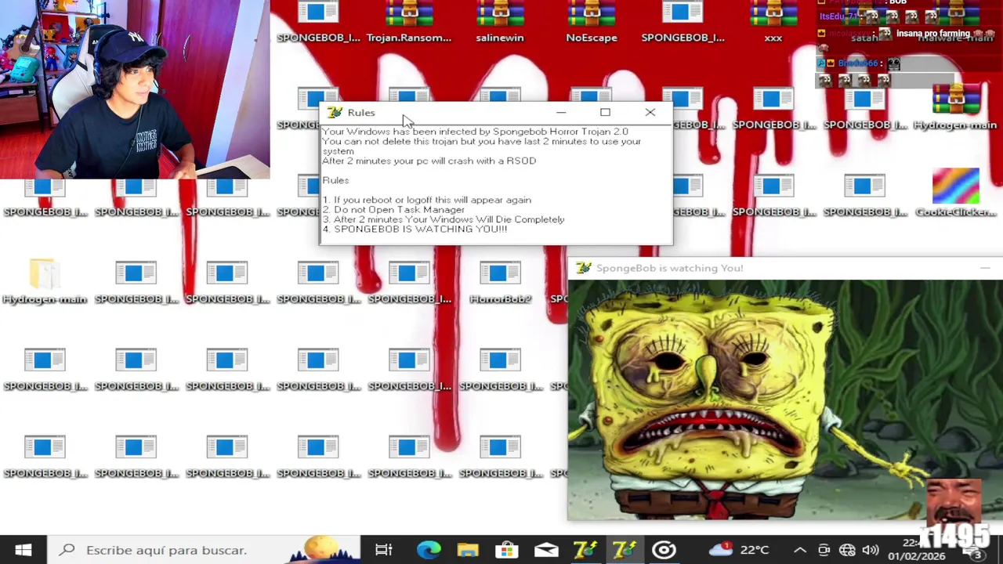This screenshot has height=564, width=1003.
Task: Click the 'Rules' heading above the numbered list
Action: [335, 180]
